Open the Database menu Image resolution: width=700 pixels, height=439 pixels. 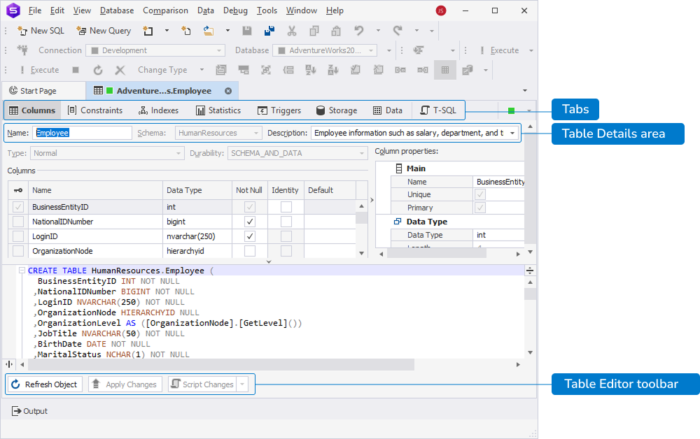tap(117, 10)
